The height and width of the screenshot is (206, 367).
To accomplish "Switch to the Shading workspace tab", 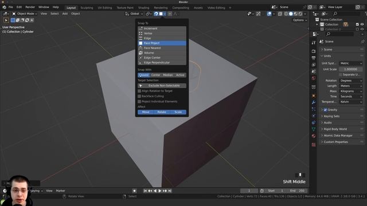I will [143, 7].
